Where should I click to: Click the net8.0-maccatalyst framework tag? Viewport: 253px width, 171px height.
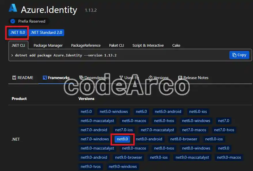coord(97,148)
